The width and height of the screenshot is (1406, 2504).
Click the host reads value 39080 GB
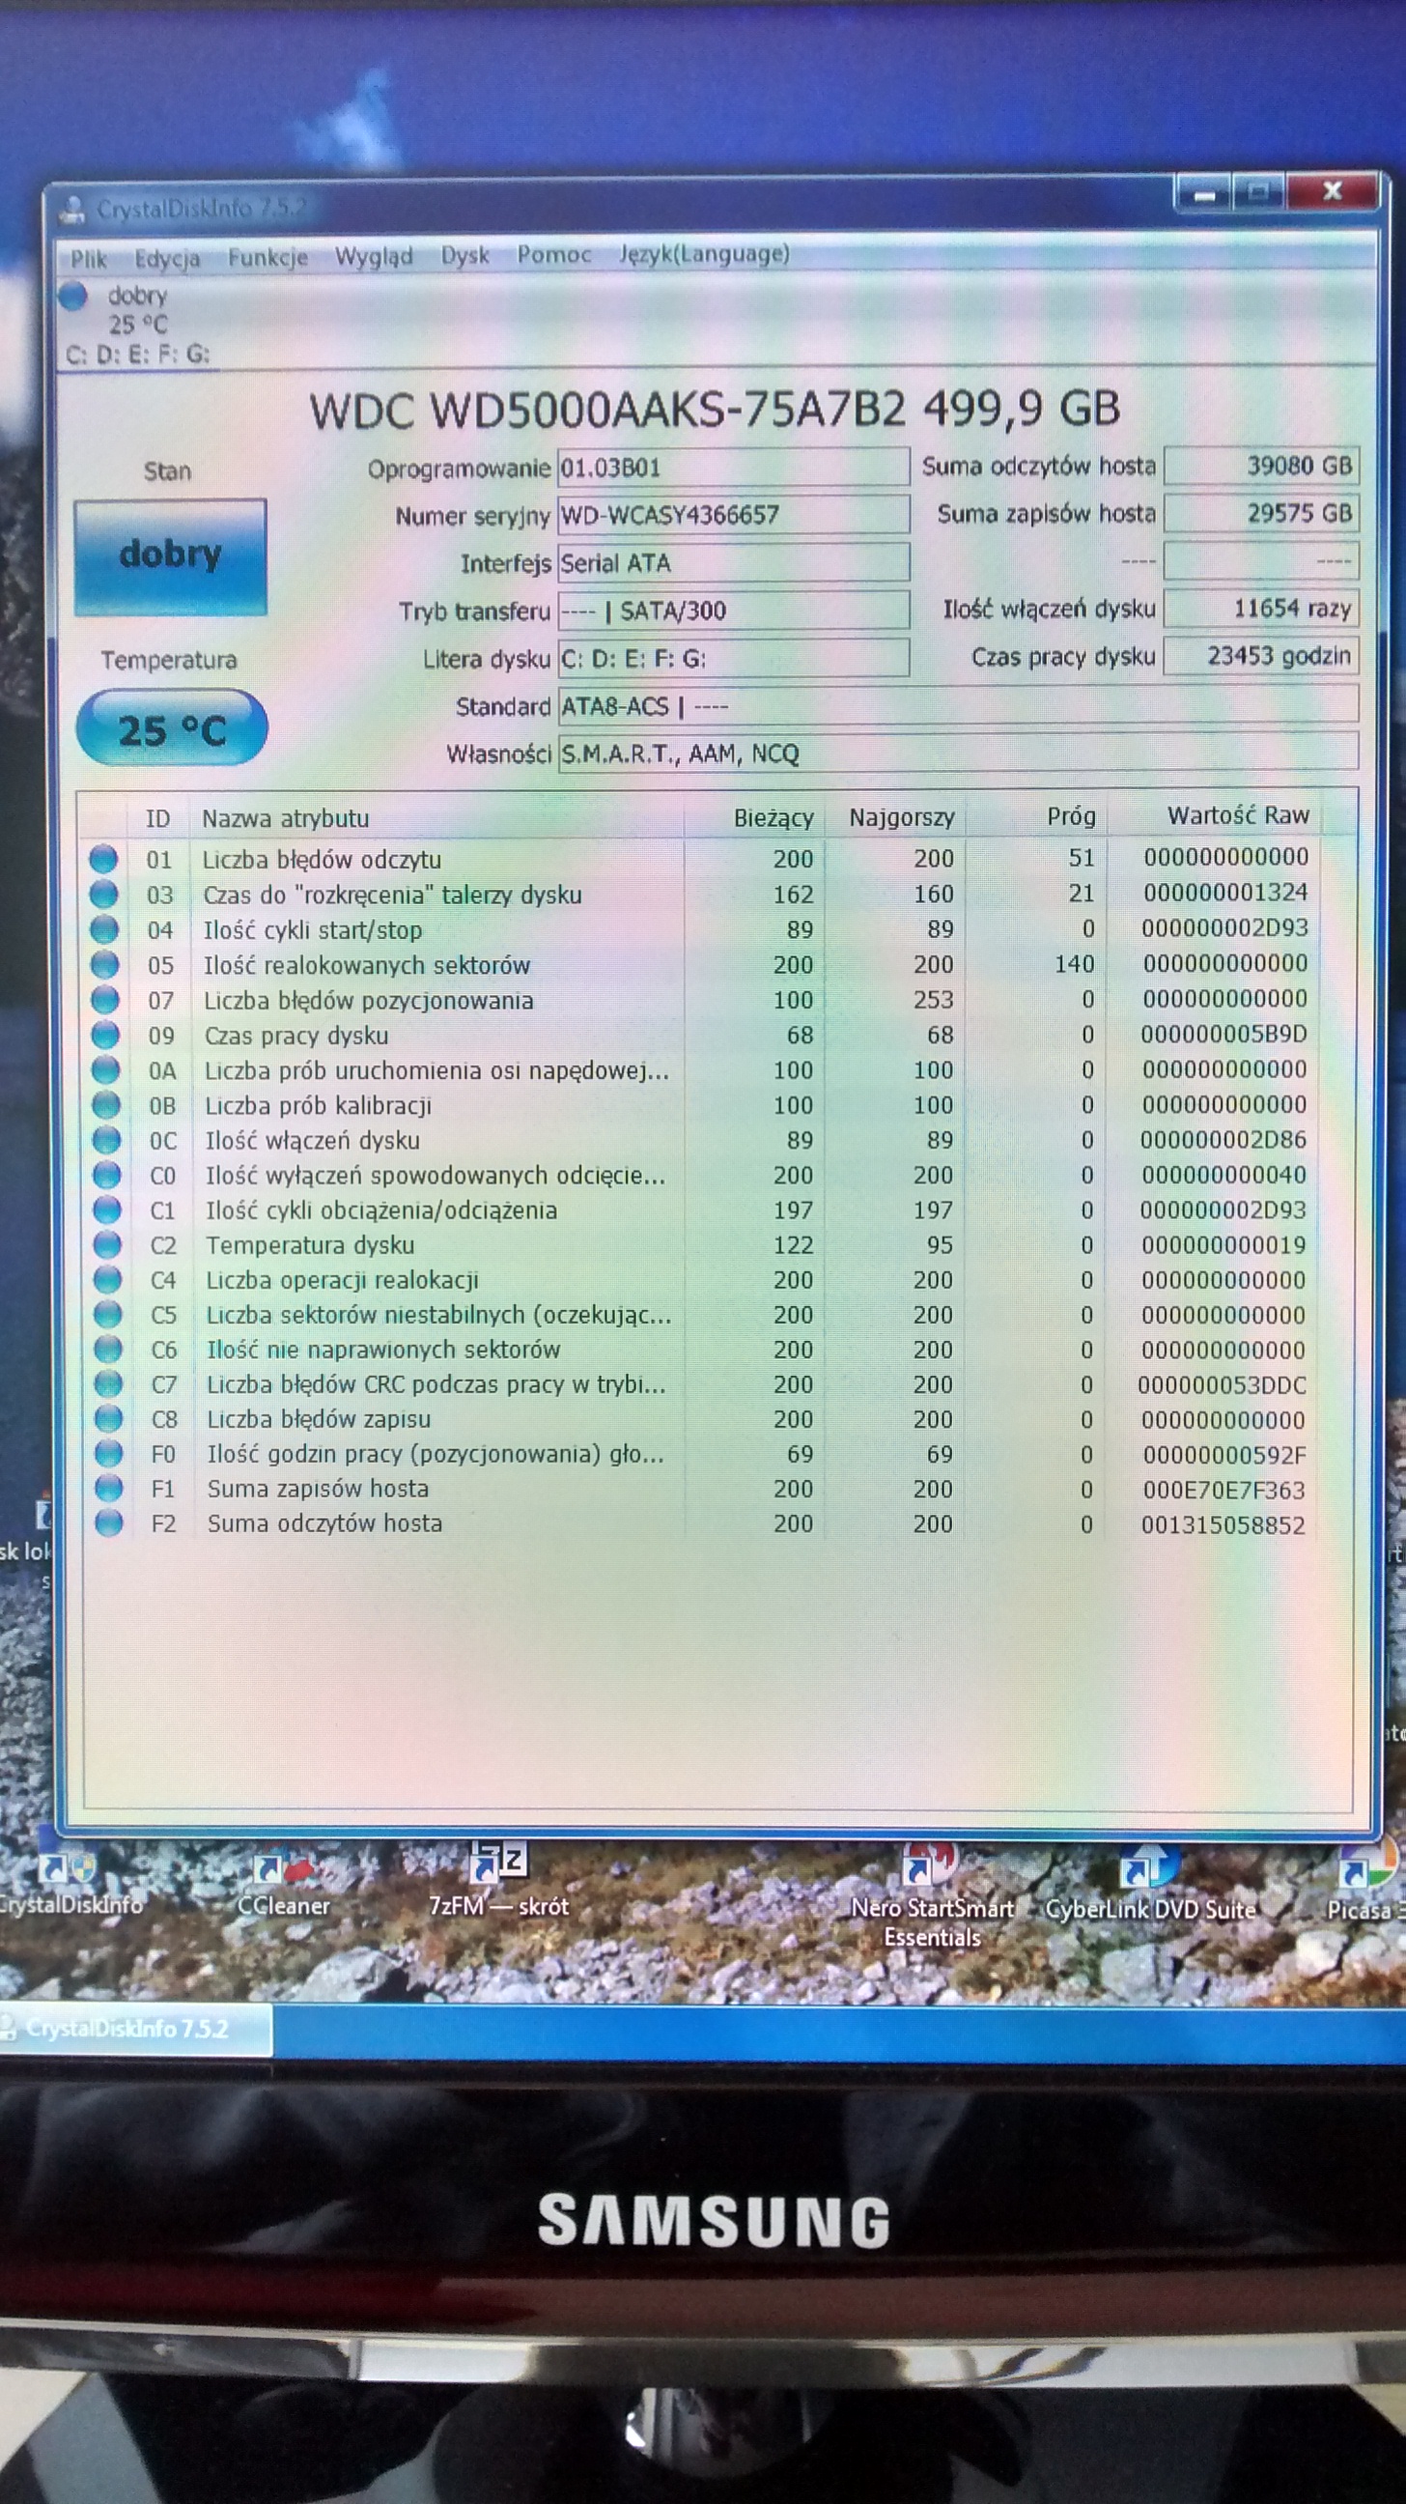1261,466
